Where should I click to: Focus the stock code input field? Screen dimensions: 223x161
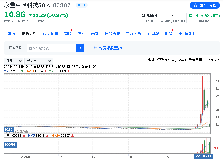point(51,48)
